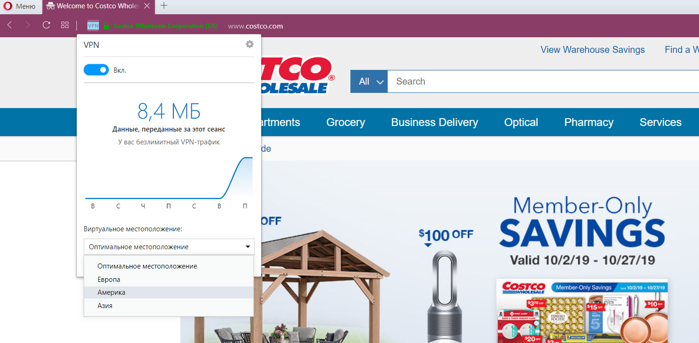The image size is (699, 343).
Task: Open Speed Dial grid icon
Action: 65,25
